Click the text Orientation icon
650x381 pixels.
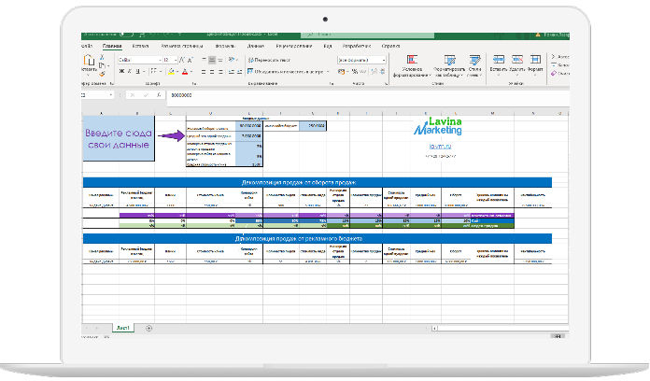coord(232,60)
